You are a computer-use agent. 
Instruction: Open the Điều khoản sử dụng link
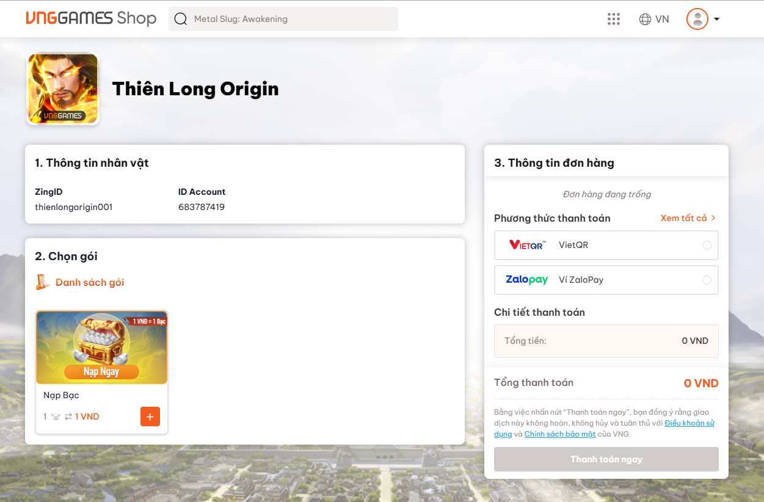coord(689,423)
